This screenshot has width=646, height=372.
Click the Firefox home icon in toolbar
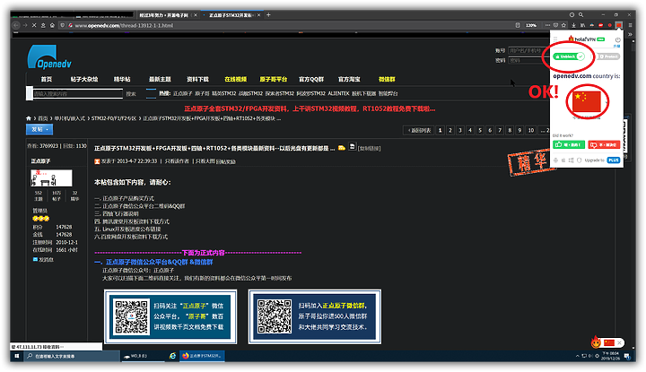click(x=52, y=25)
